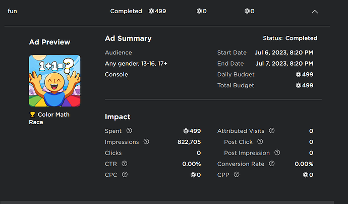Select the Daily Budget Robux icon
The width and height of the screenshot is (348, 204).
coord(299,74)
